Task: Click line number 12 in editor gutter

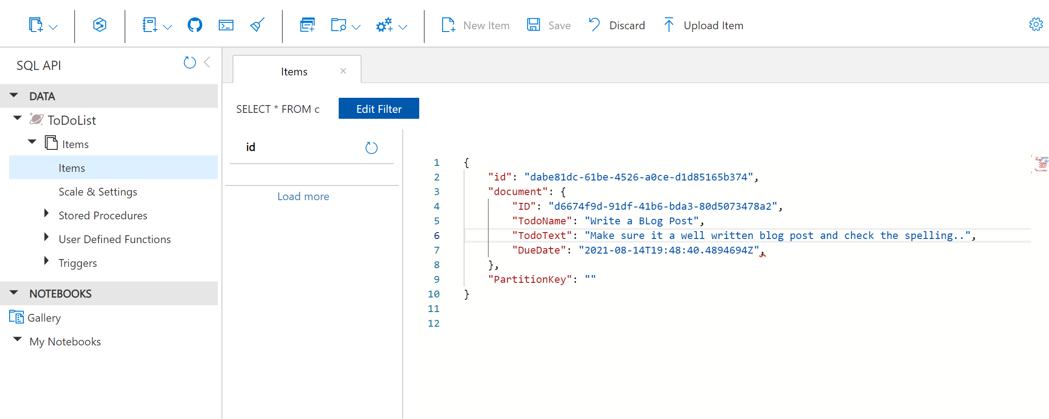Action: click(433, 323)
